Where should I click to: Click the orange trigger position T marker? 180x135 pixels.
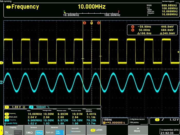pos(92,23)
